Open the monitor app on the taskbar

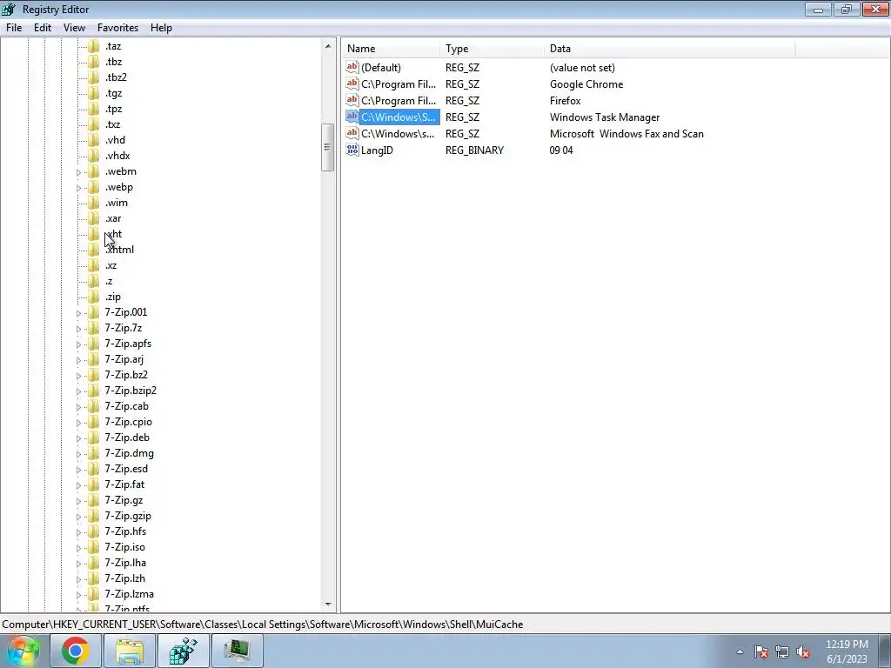click(237, 651)
